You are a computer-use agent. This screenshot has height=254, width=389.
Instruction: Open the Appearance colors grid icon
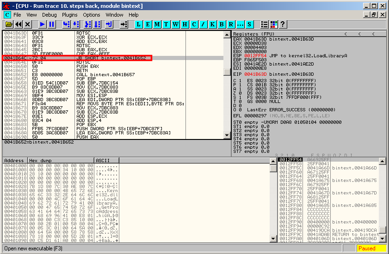(274, 24)
